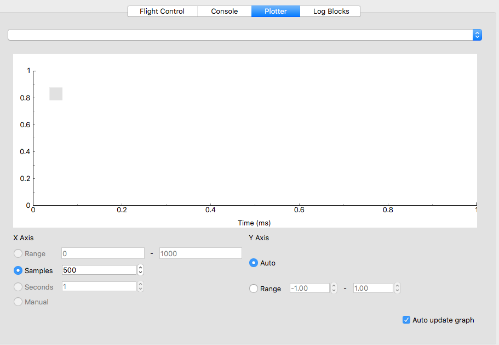Select the X Axis Seconds radio button
Viewport: 499px width, 345px height.
tap(18, 287)
